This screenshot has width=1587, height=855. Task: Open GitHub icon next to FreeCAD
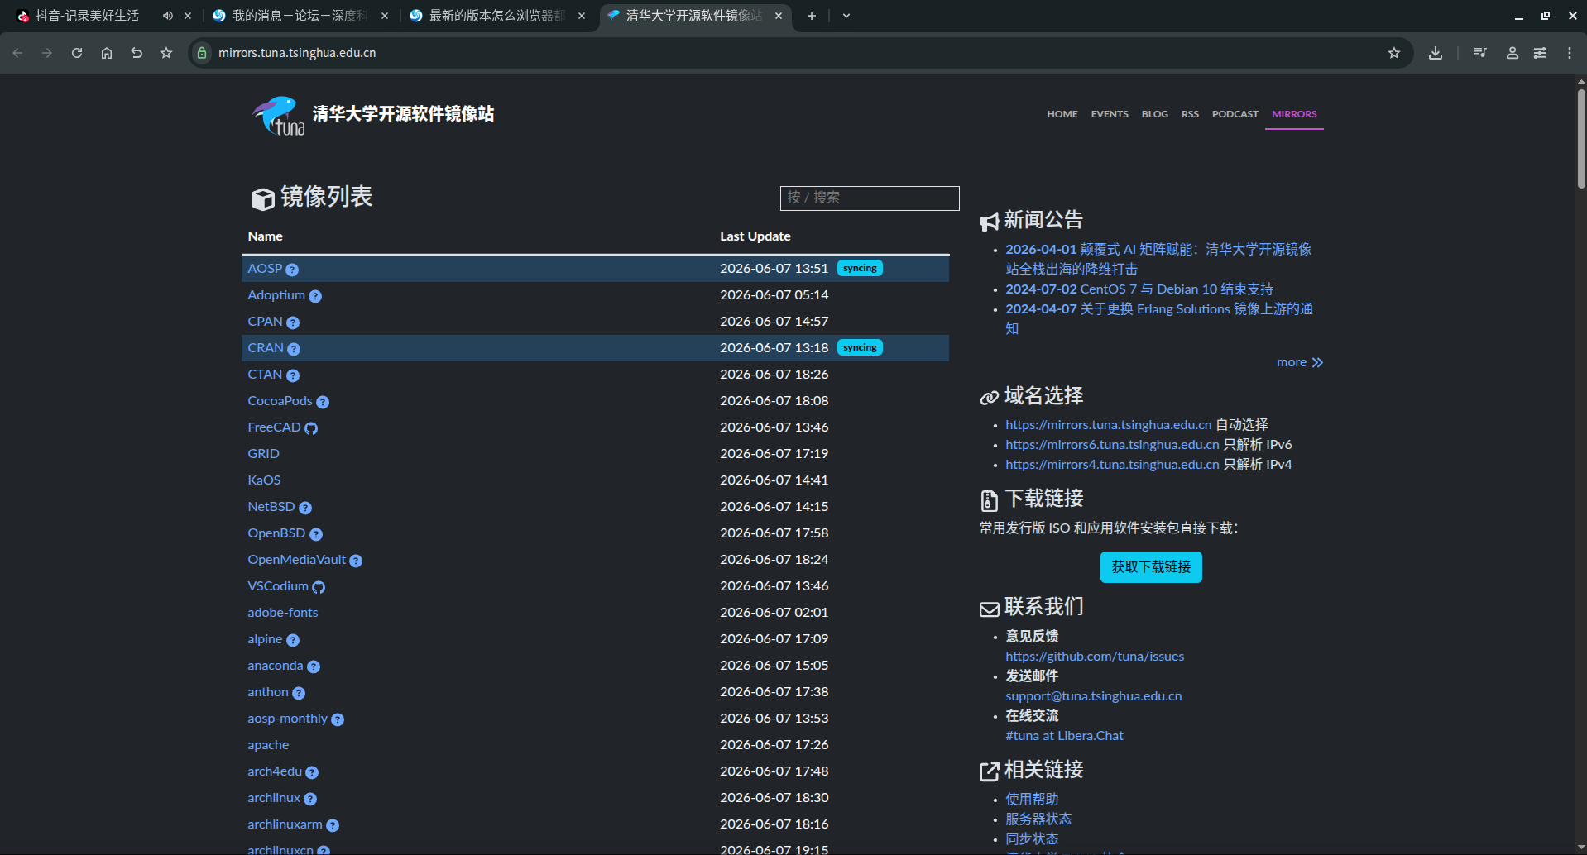pos(311,428)
